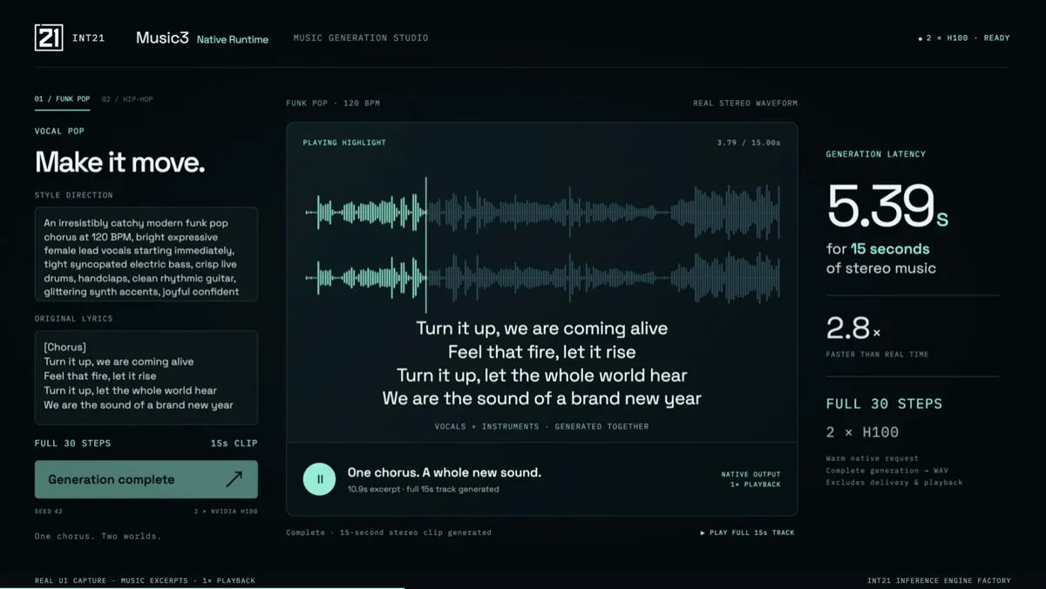Click the 2 × H100 · READY status
The image size is (1046, 589).
tap(964, 38)
